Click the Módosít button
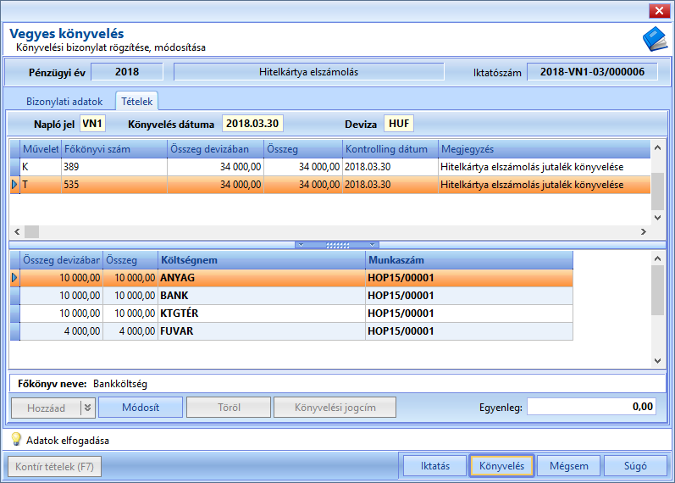The width and height of the screenshot is (675, 483). coord(141,408)
